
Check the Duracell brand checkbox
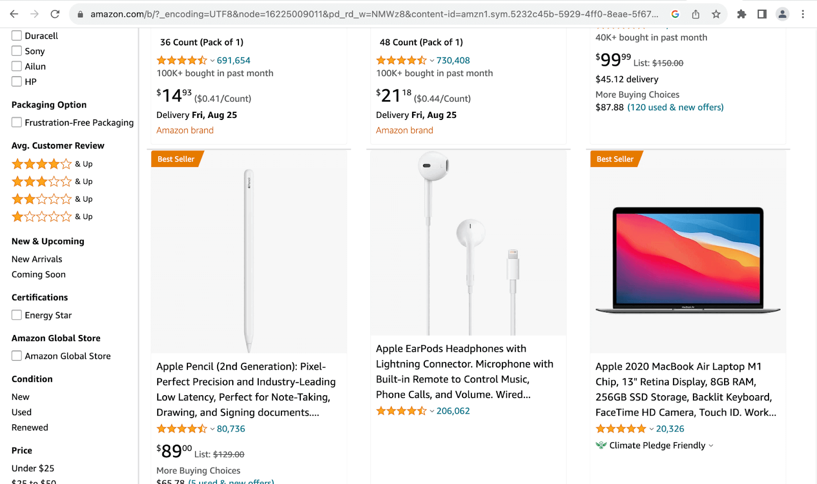click(17, 36)
